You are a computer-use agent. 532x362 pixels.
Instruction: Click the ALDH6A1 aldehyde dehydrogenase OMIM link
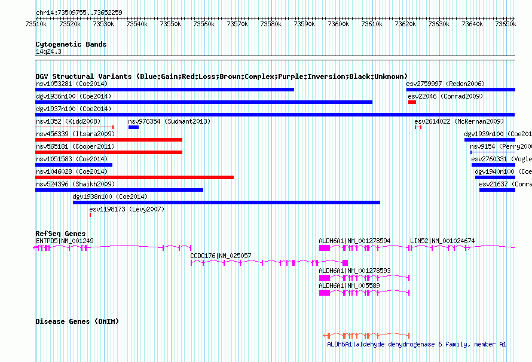(417, 344)
